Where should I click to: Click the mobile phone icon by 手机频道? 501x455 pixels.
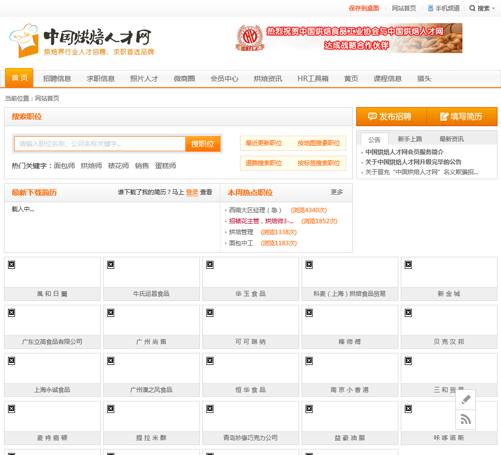coord(430,9)
